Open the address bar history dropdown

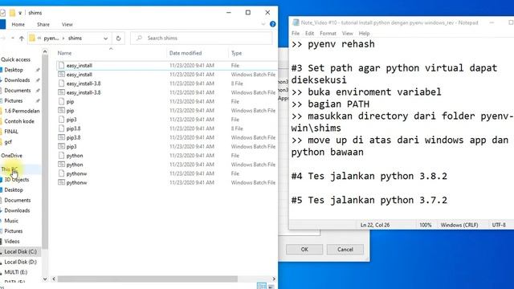click(105, 39)
